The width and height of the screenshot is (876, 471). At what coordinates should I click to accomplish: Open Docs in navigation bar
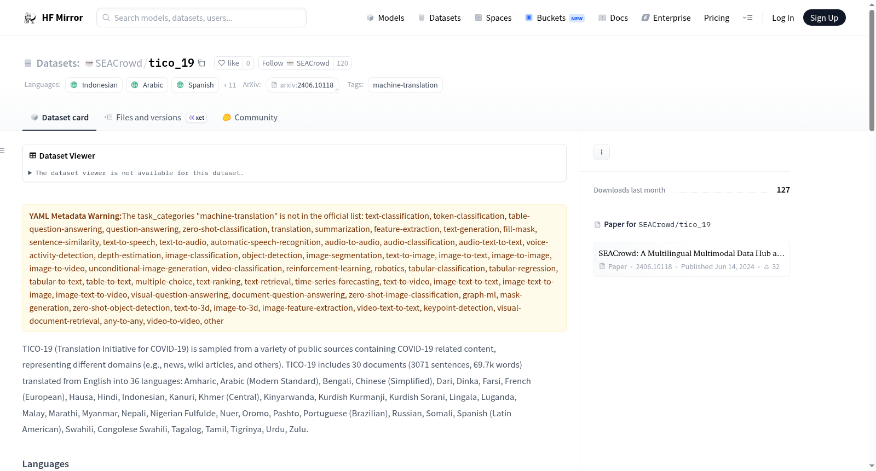click(x=613, y=18)
